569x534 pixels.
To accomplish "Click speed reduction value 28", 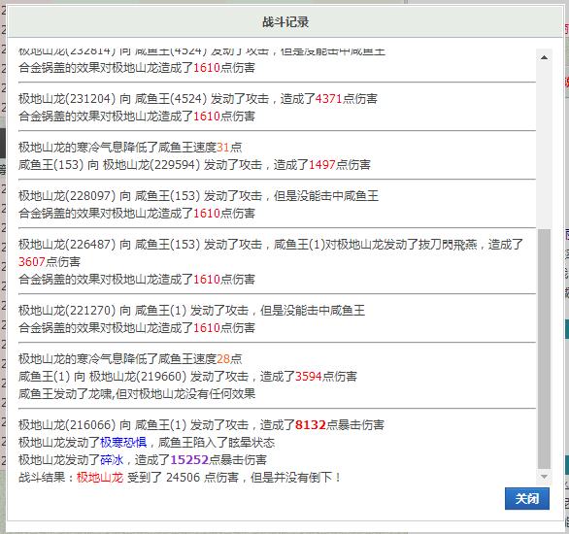I will (222, 359).
